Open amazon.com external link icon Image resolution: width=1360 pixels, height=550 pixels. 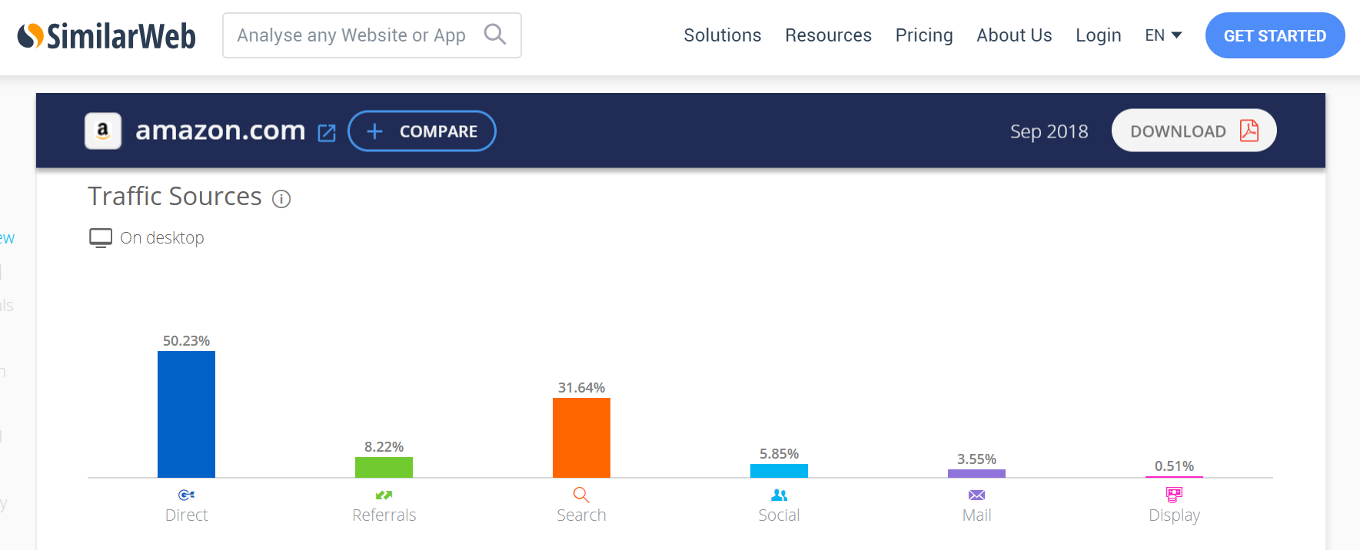(327, 133)
